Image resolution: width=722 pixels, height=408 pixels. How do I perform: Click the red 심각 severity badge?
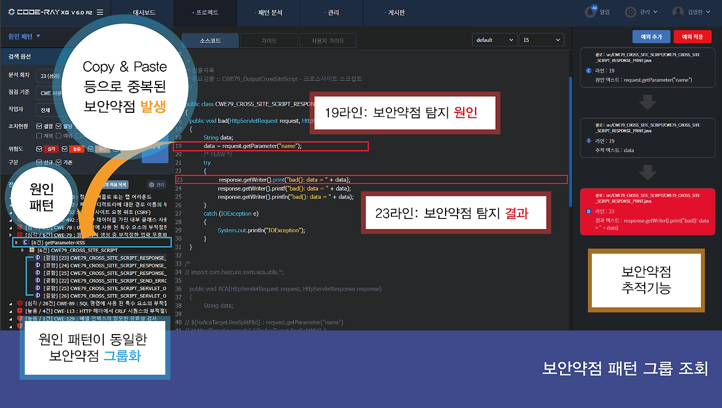pos(52,149)
